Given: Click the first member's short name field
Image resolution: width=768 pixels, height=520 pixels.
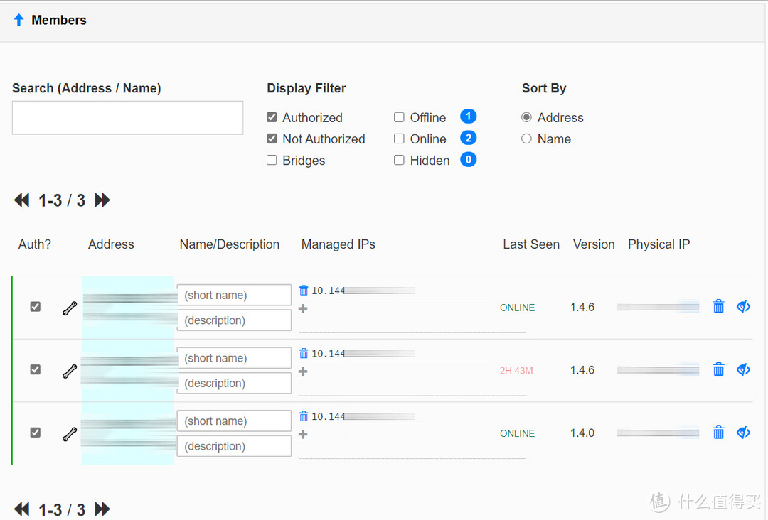Looking at the screenshot, I should click(233, 294).
